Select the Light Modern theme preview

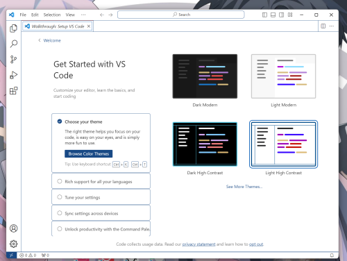point(283,76)
